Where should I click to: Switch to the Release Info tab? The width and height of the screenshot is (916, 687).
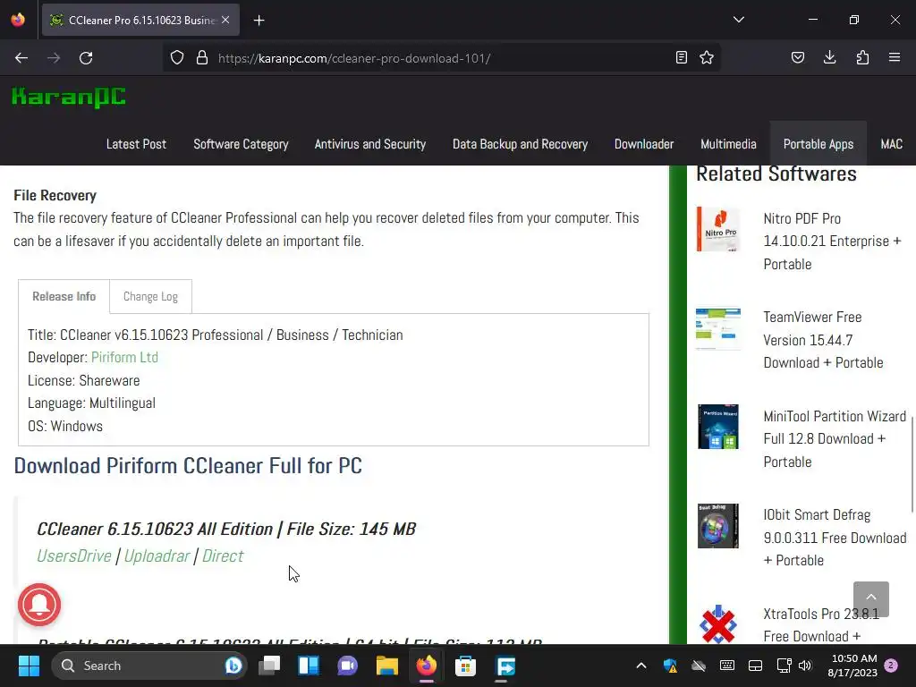click(x=64, y=297)
